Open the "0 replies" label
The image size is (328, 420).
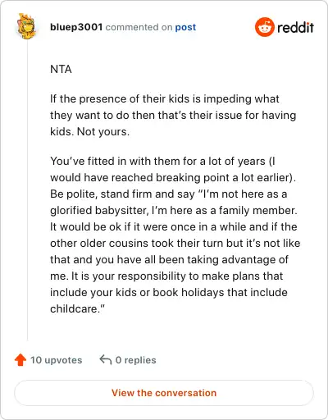[135, 360]
